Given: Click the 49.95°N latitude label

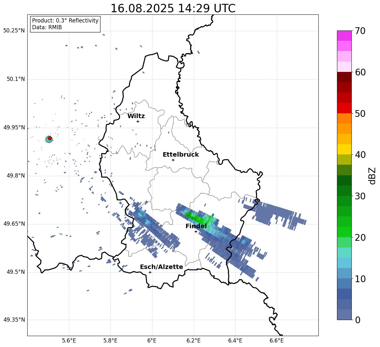Looking at the screenshot, I should 14,127.
